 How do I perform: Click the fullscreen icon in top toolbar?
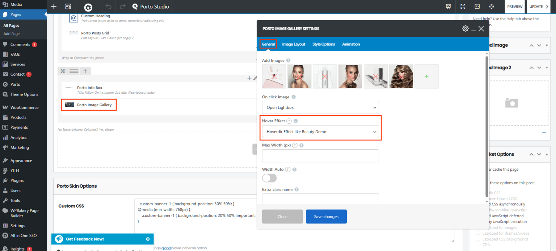coord(463,7)
